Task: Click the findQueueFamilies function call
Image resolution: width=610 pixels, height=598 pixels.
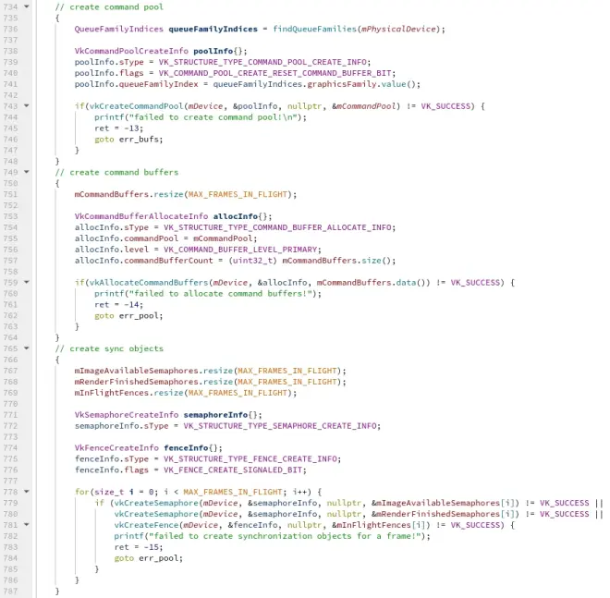Action: pyautogui.click(x=315, y=29)
